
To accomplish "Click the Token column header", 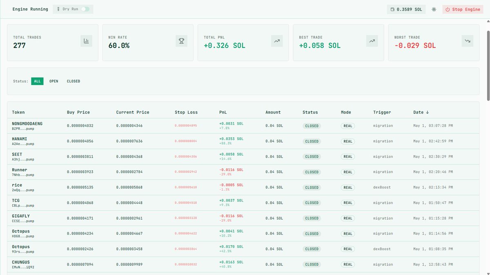I will point(18,112).
